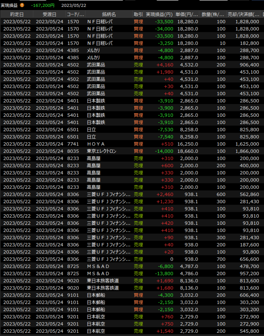Sort by the 受渡日 column header
Screen dimensions: 264x336
pos(49,14)
